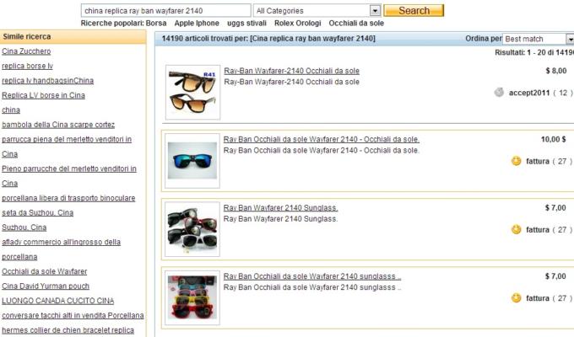Open similar search Cina Zucchero
The height and width of the screenshot is (337, 574).
[x=26, y=51]
